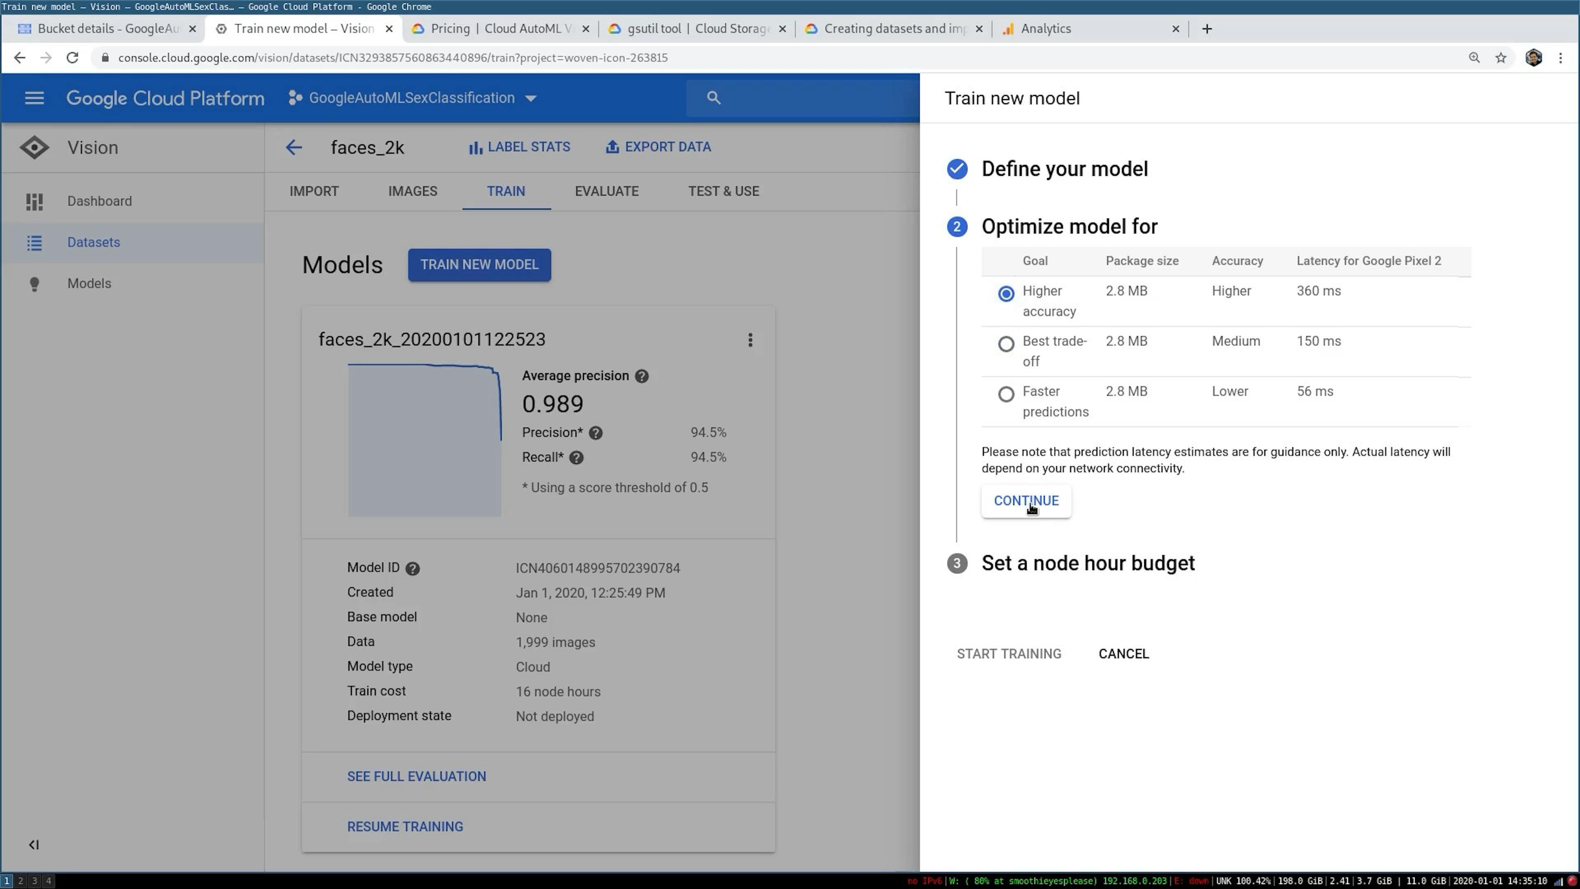
Task: Select the Higher accuracy radio option
Action: tap(1006, 294)
